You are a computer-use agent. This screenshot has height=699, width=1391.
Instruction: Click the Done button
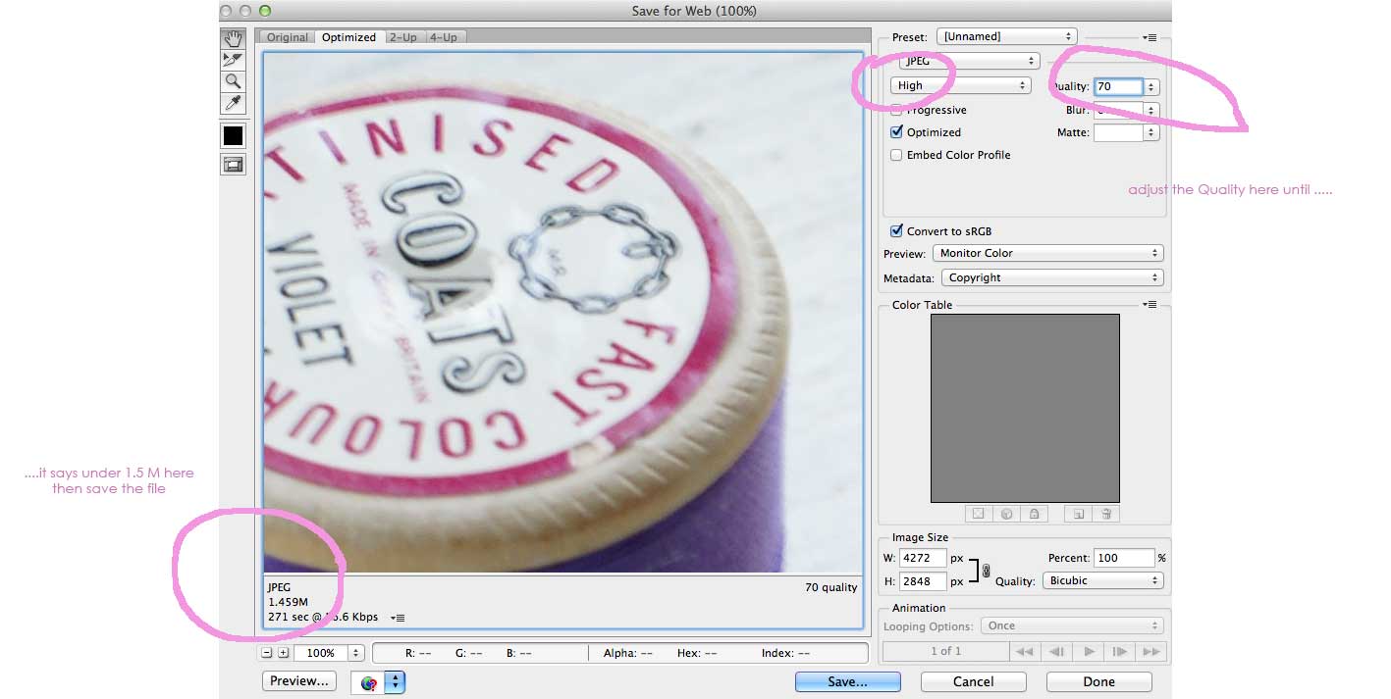tap(1098, 681)
